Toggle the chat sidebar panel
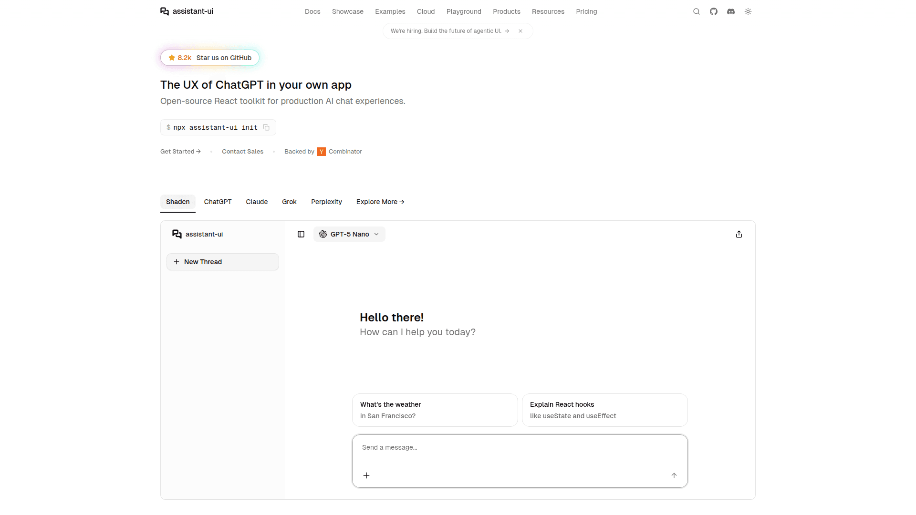The width and height of the screenshot is (916, 515). 301,234
